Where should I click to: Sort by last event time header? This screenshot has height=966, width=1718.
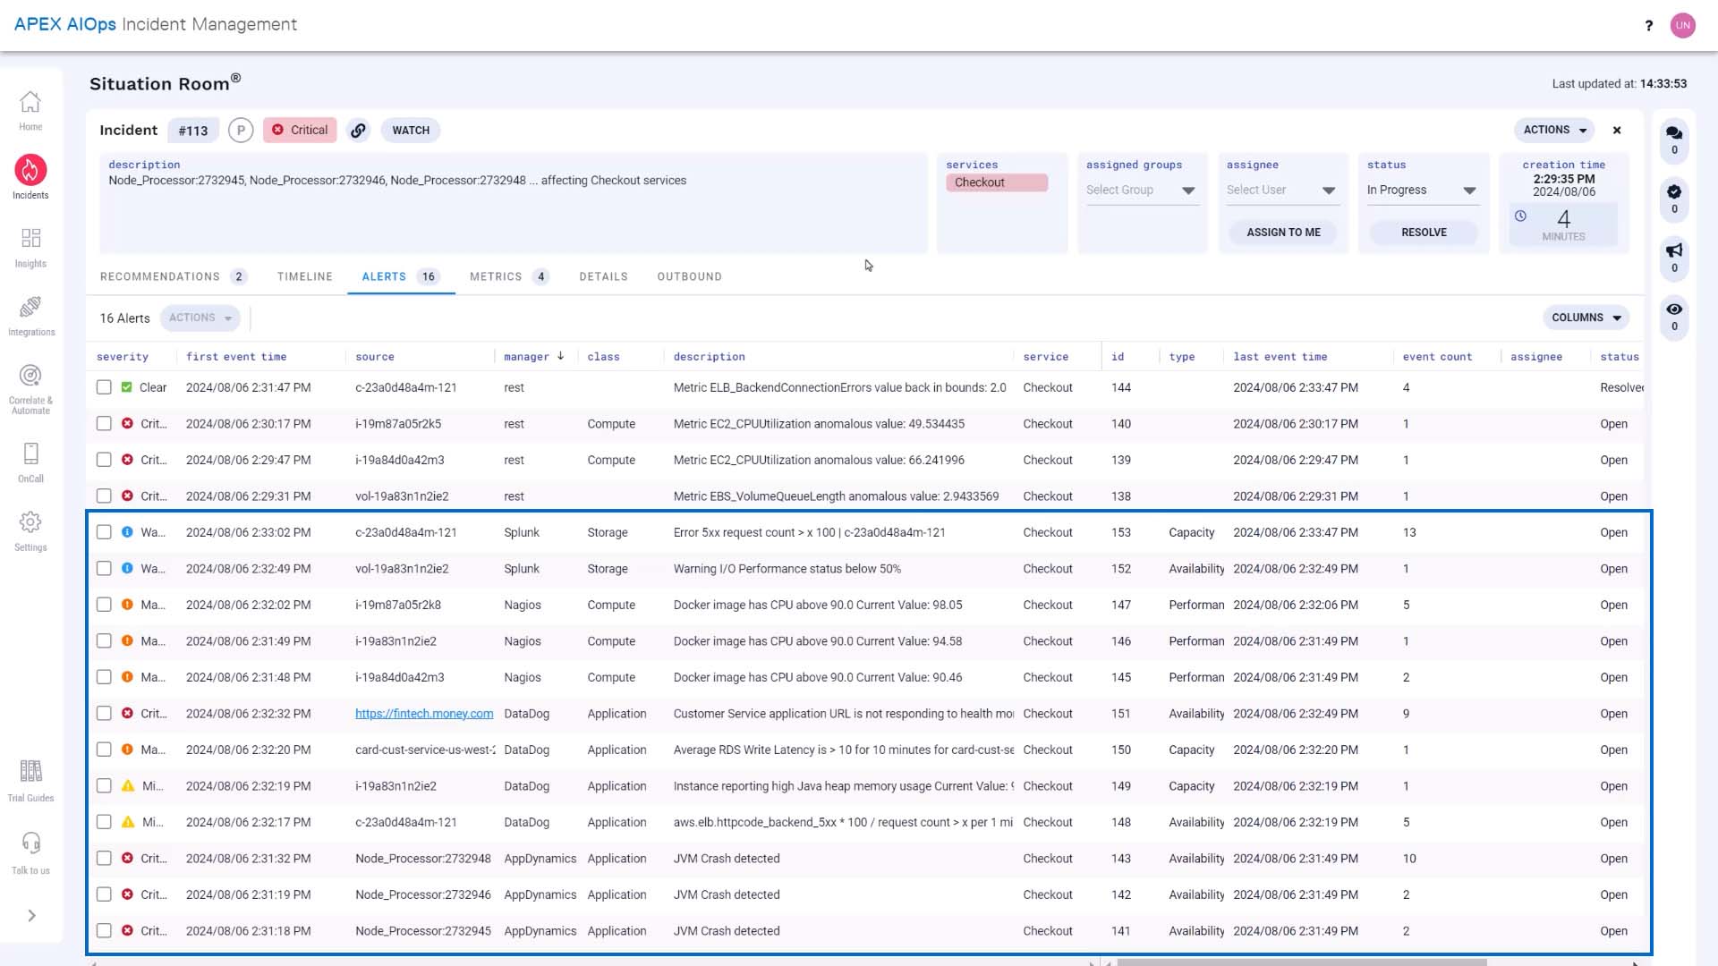click(1280, 357)
